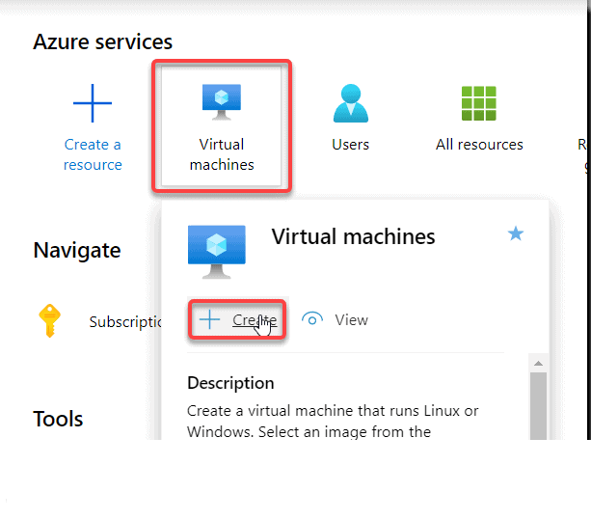Screen dimensions: 591x520
Task: Click the scrollbar up arrow in popup
Action: click(538, 364)
